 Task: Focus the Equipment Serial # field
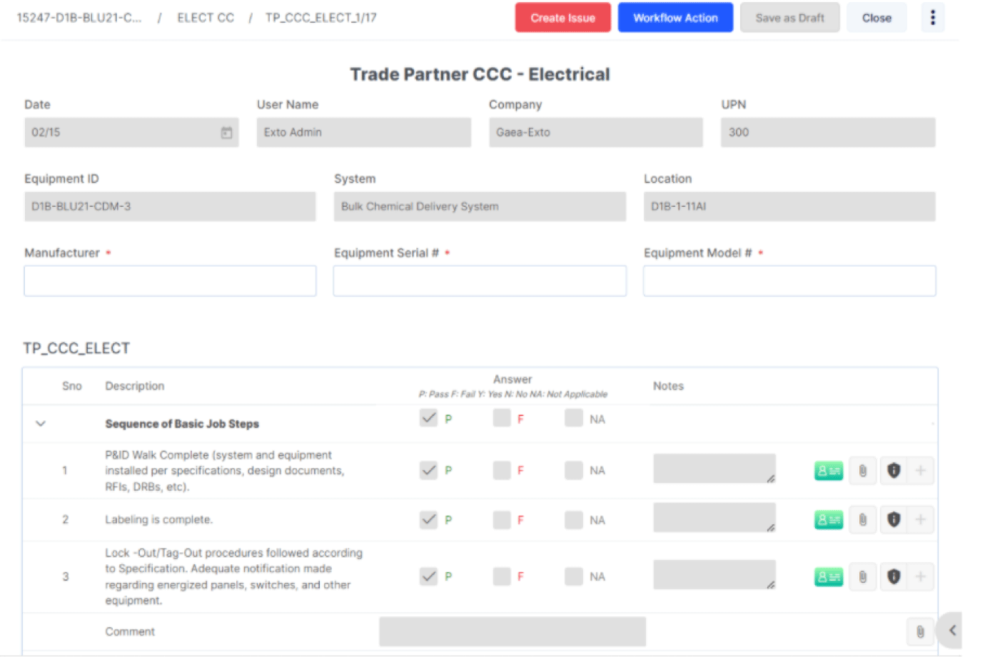click(480, 281)
